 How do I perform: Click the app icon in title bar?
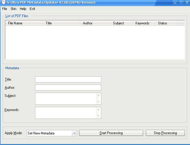tap(4, 2)
